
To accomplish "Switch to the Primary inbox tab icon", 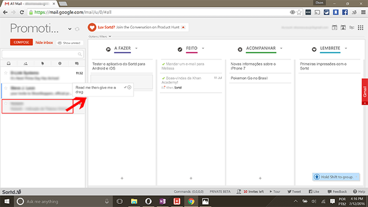I will tap(9, 63).
